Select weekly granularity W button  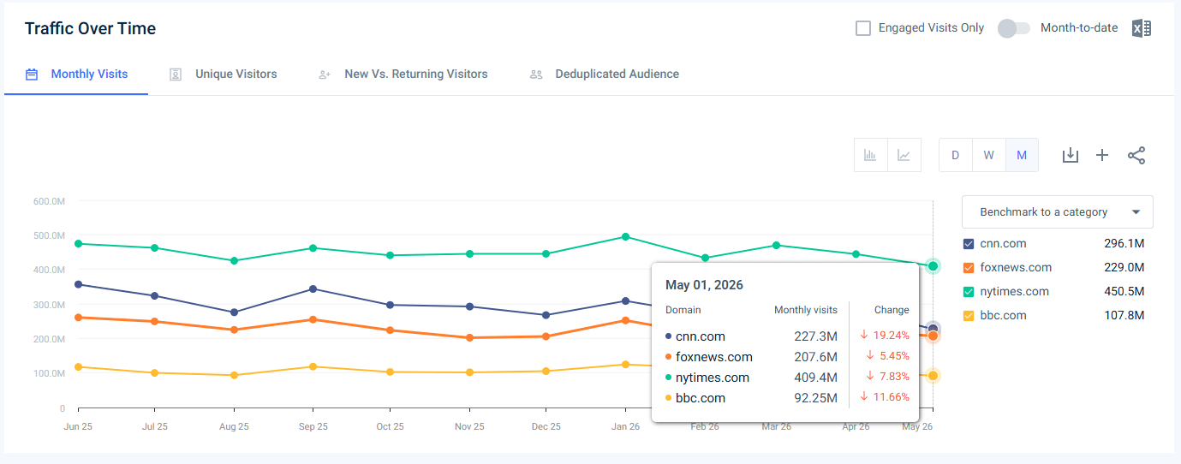[x=988, y=155]
